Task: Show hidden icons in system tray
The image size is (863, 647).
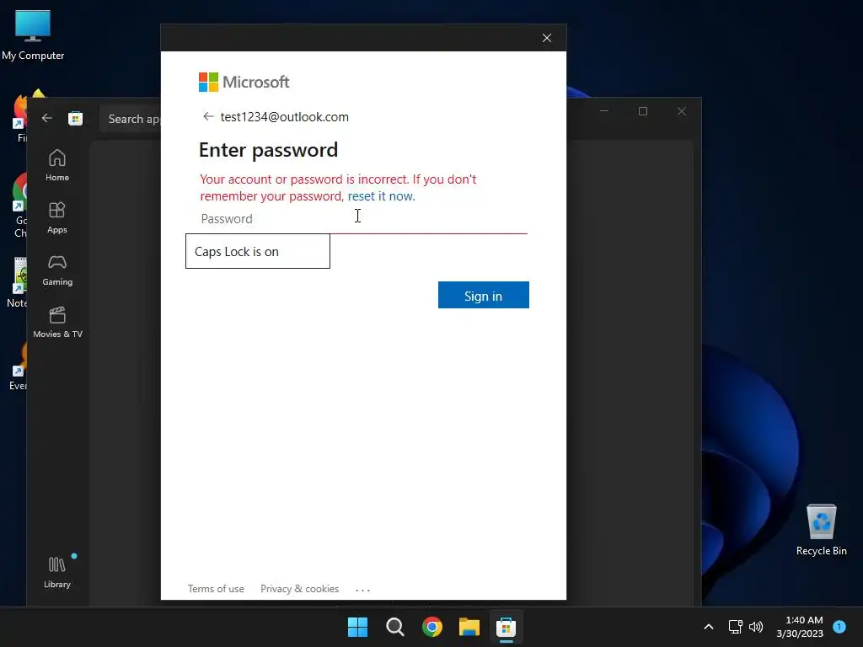Action: (x=708, y=627)
